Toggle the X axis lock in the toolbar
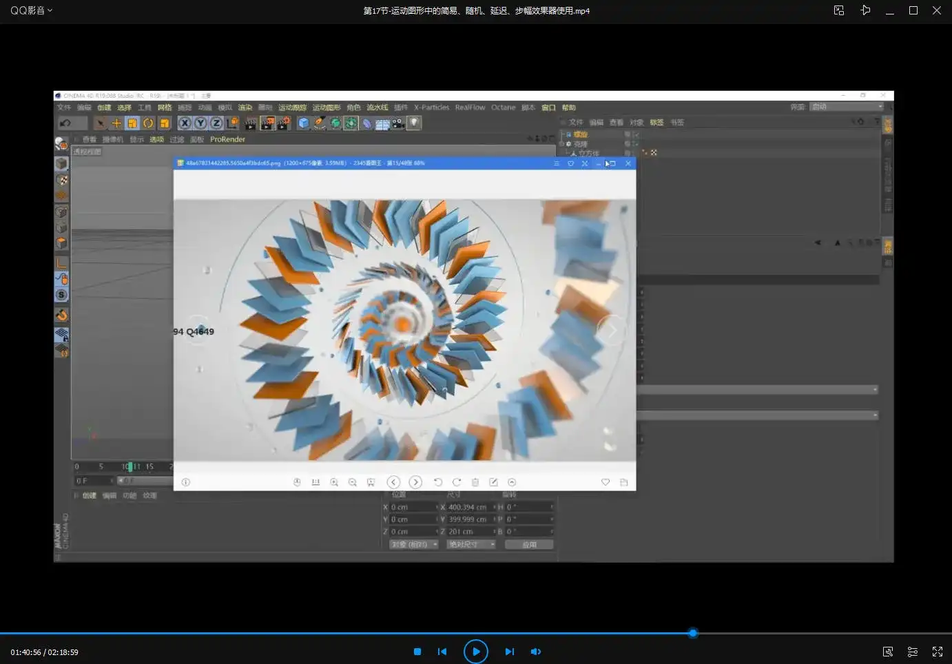This screenshot has height=664, width=952. click(185, 123)
